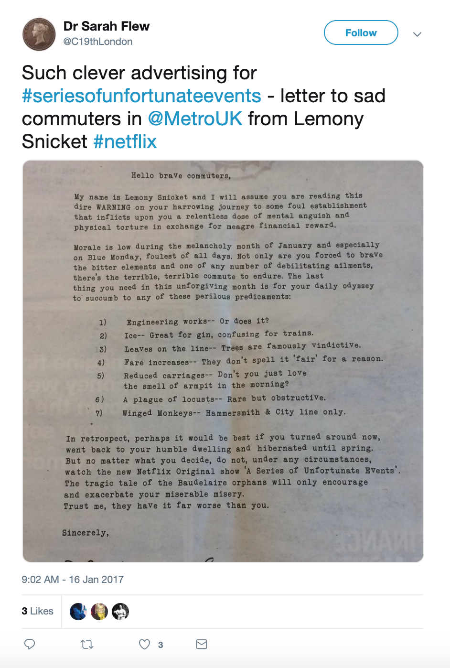450x668 pixels.
Task: Show the 3 Likes list
Action: (37, 611)
